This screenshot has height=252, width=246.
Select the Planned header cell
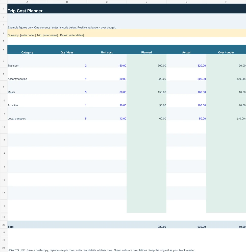[146, 49]
